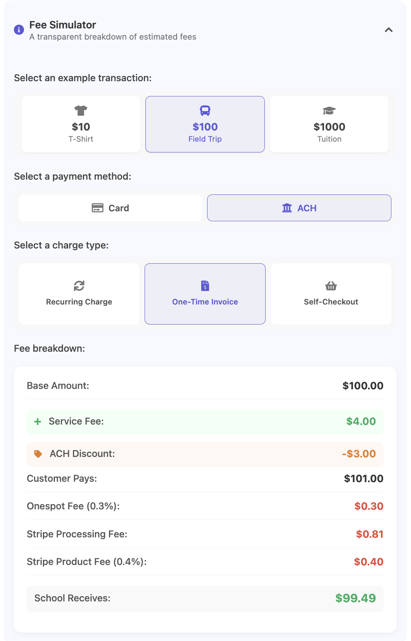Screen dimensions: 411x641
Task: Click the Field Trip bus icon
Action: point(205,110)
